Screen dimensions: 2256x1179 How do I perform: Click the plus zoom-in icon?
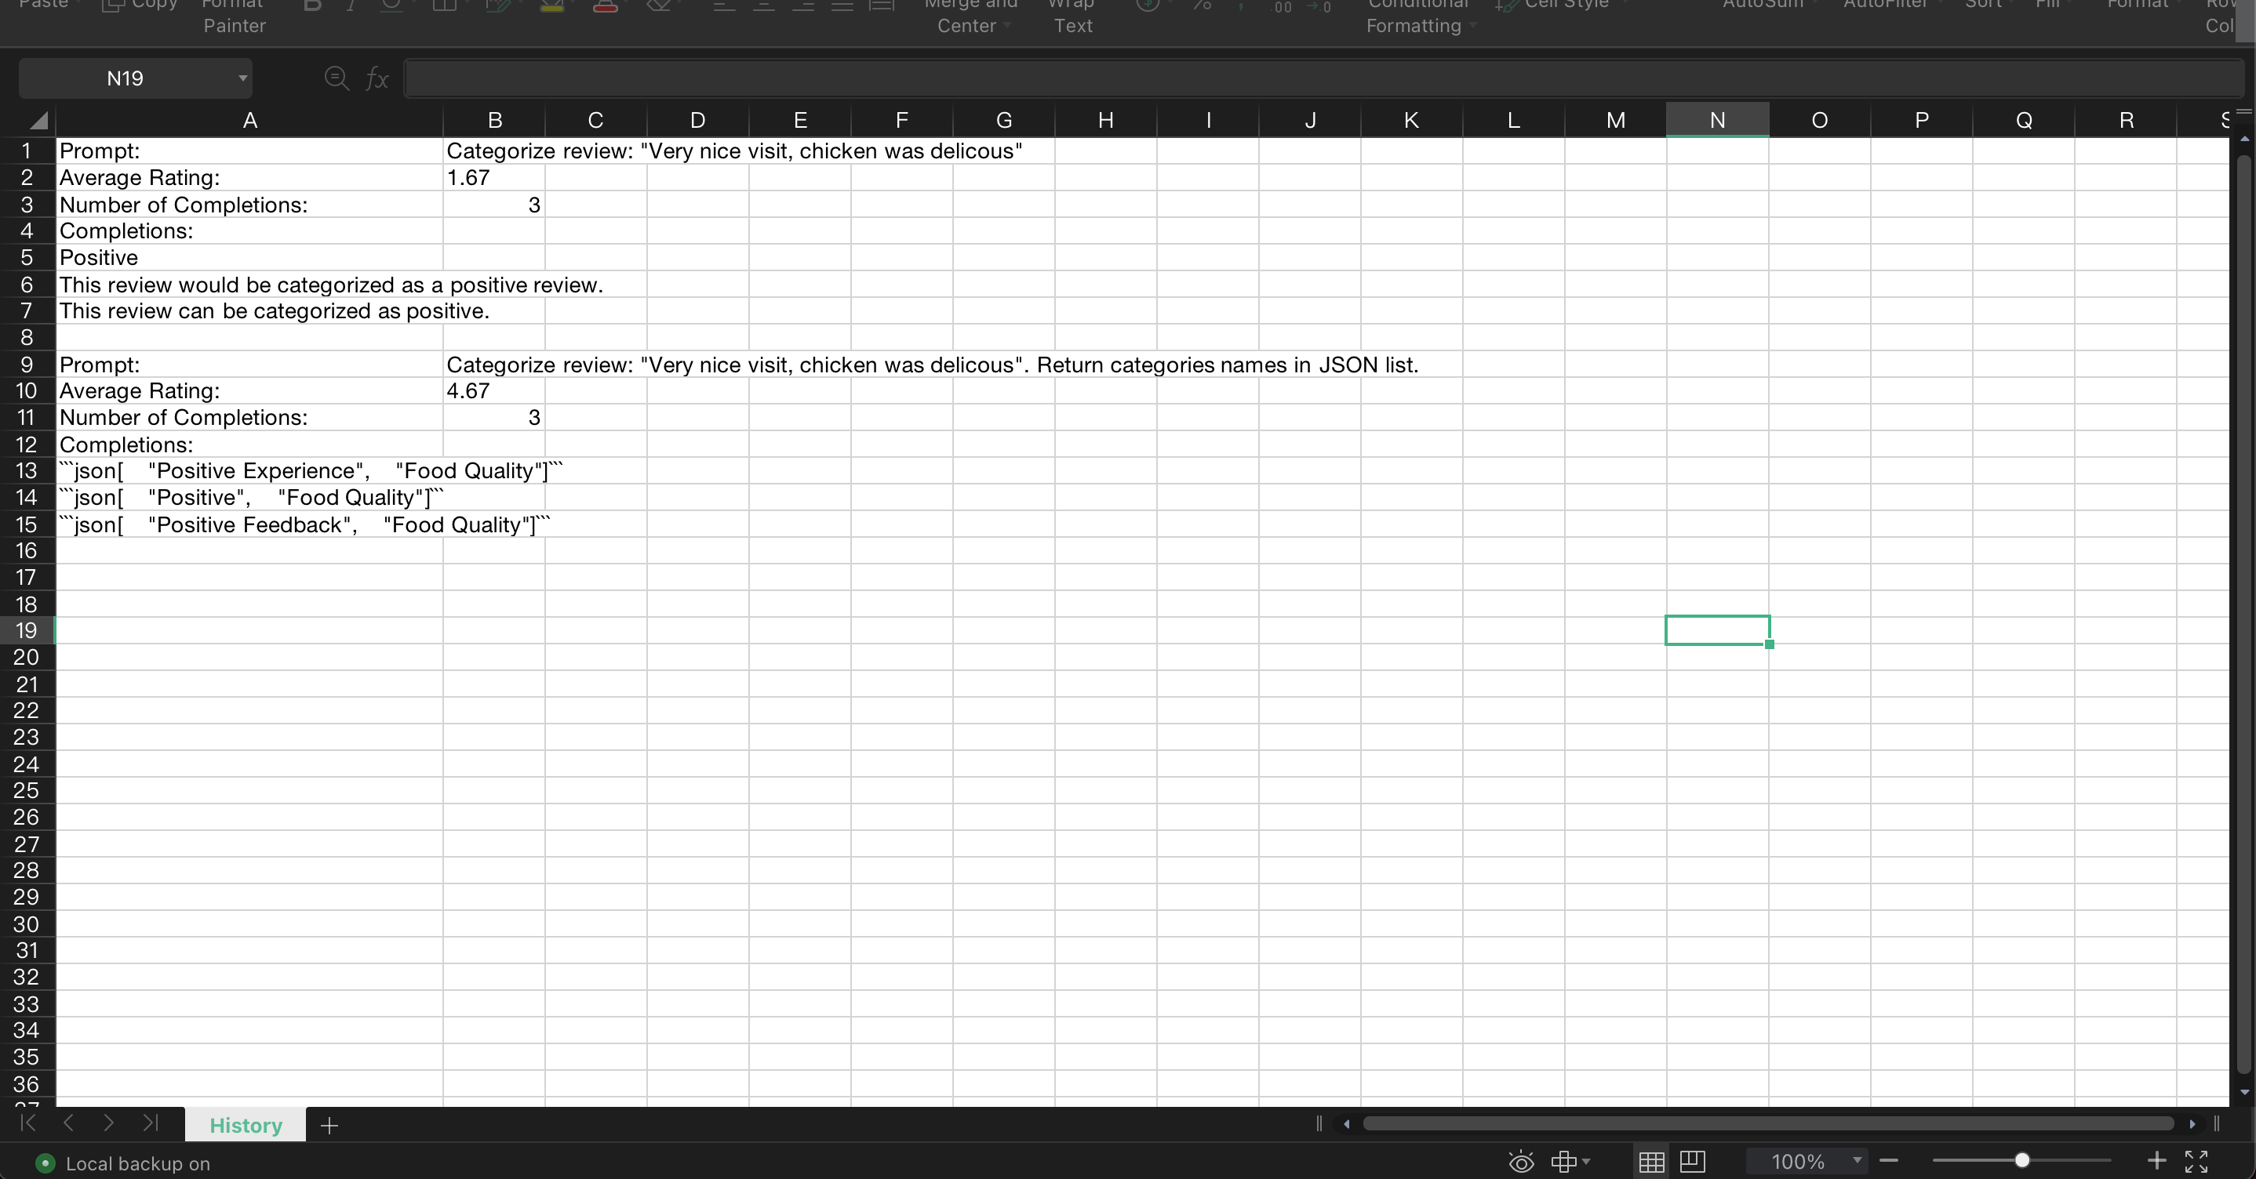tap(2156, 1161)
